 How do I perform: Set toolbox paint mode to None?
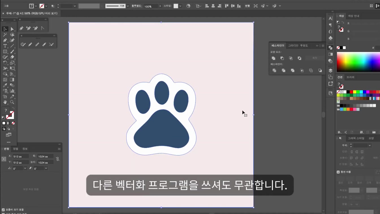click(x=13, y=123)
